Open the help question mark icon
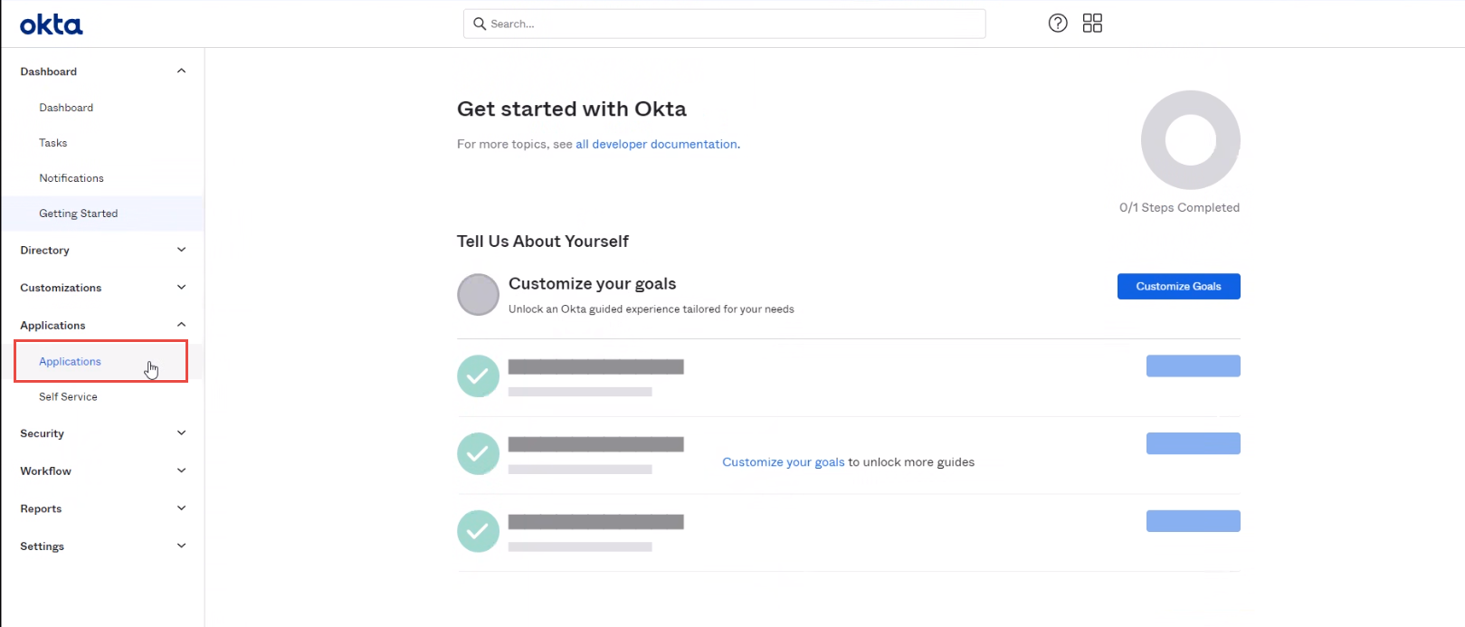Screen dimensions: 1465x627 click(x=1058, y=24)
